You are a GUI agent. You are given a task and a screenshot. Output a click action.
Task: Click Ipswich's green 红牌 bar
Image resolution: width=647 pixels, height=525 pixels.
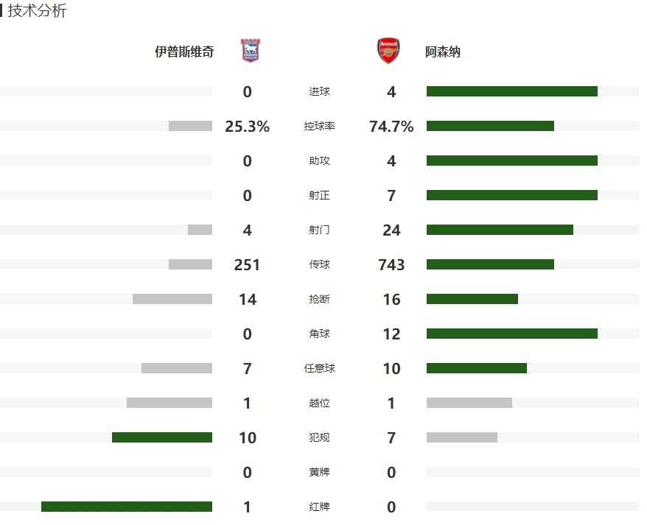click(127, 507)
